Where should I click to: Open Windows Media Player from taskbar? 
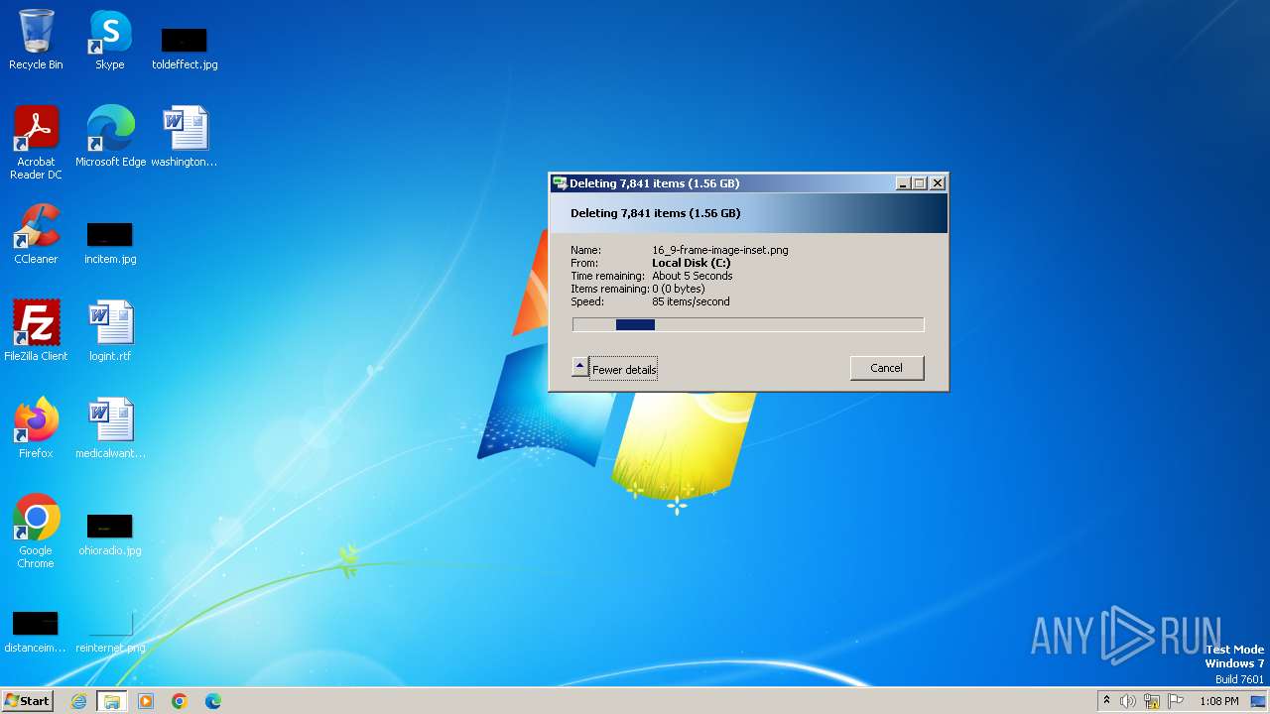tap(146, 701)
